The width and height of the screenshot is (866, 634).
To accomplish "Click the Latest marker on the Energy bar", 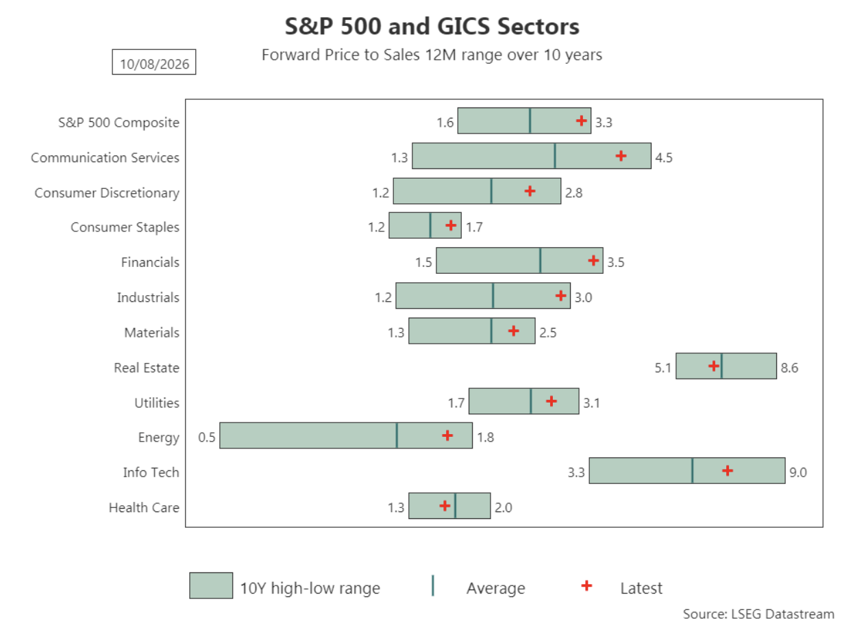I will coord(447,435).
